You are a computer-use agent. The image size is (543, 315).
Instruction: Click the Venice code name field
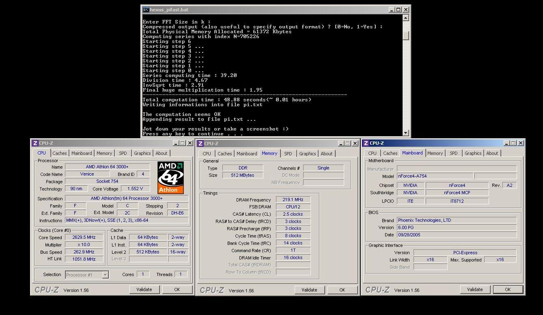click(87, 174)
